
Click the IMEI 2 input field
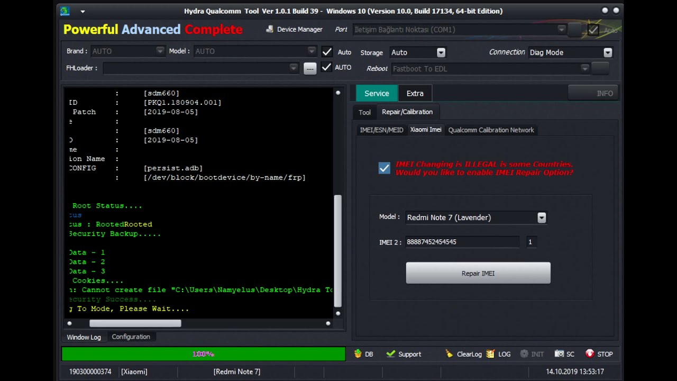click(x=463, y=242)
